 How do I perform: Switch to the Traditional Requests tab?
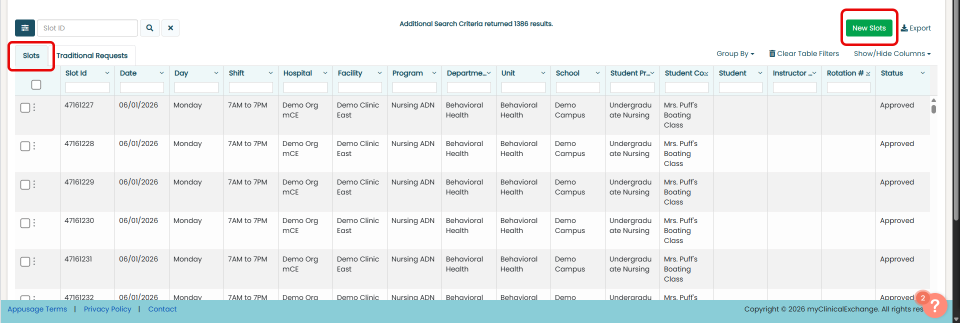92,55
